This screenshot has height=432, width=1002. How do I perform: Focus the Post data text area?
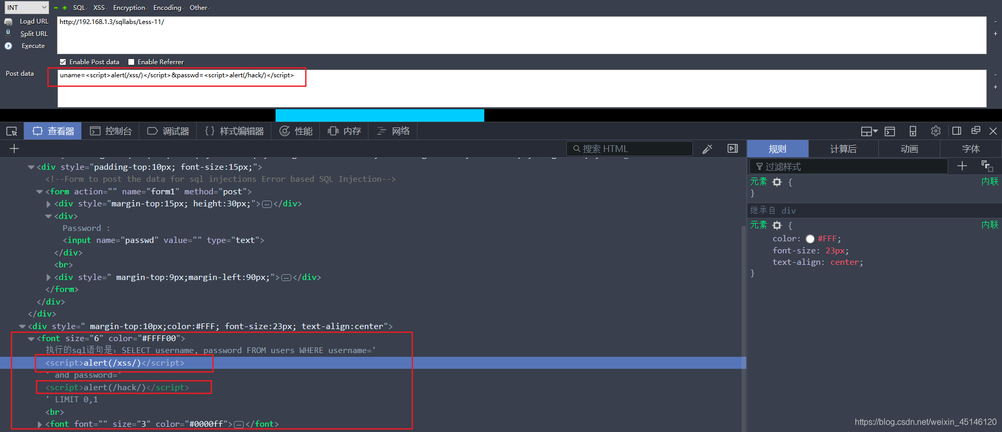click(x=522, y=88)
